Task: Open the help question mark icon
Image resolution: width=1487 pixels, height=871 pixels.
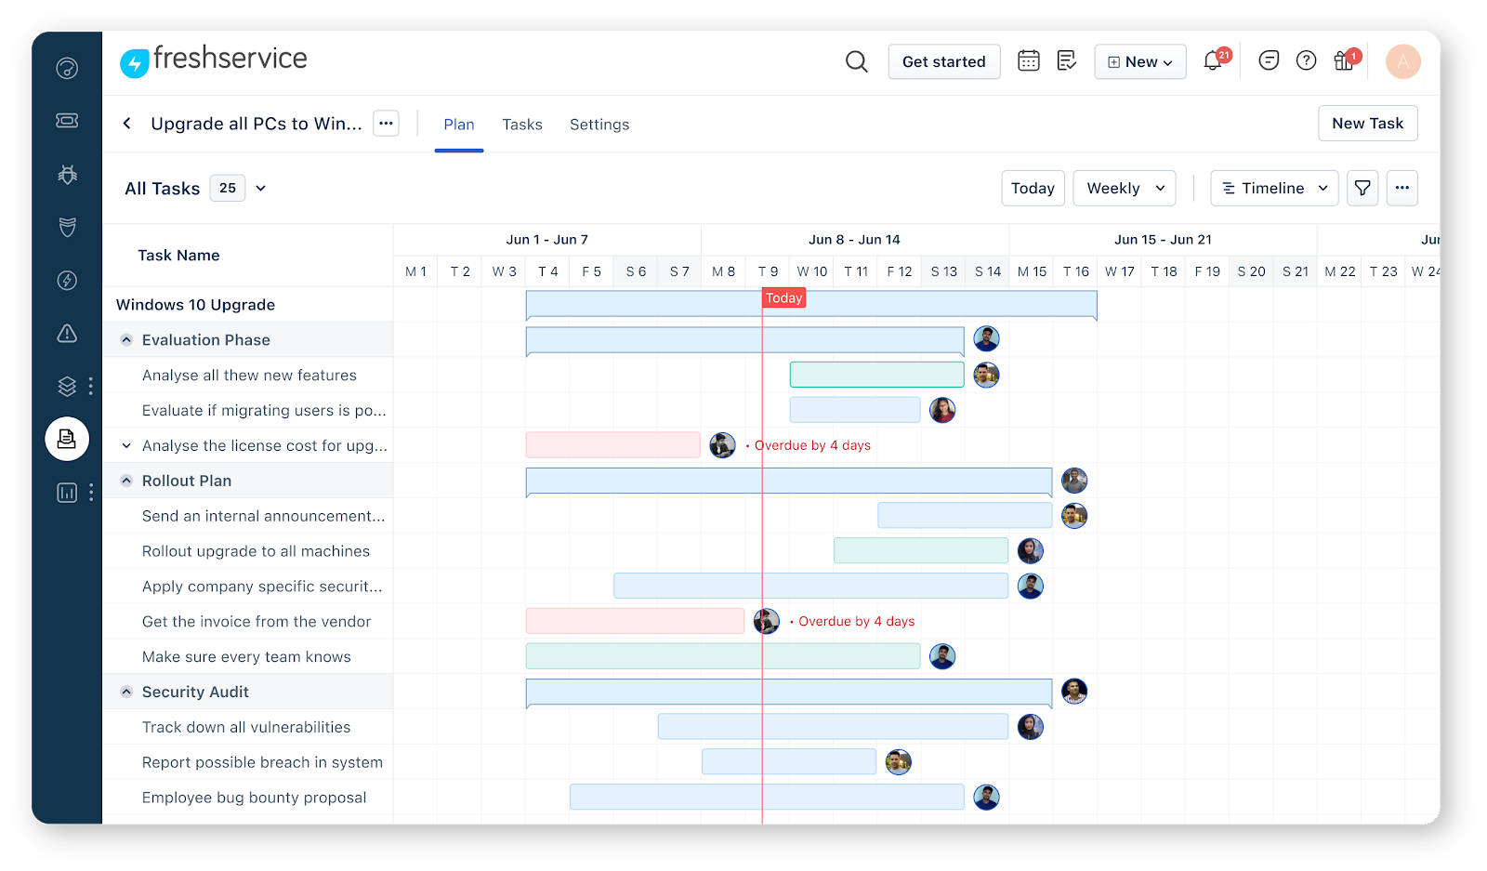Action: 1306,60
